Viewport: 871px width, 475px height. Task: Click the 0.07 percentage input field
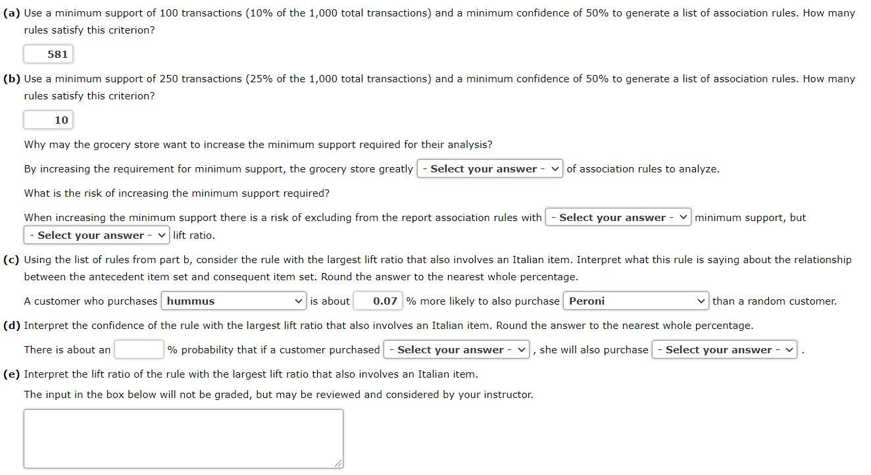tap(378, 301)
